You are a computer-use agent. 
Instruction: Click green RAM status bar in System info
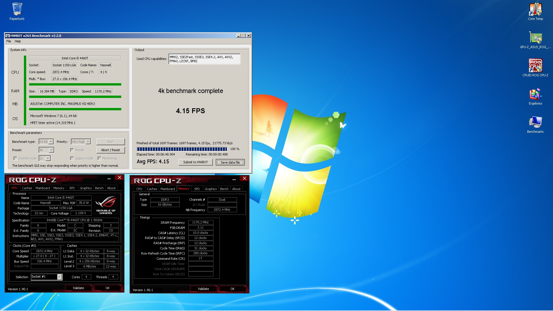click(75, 97)
